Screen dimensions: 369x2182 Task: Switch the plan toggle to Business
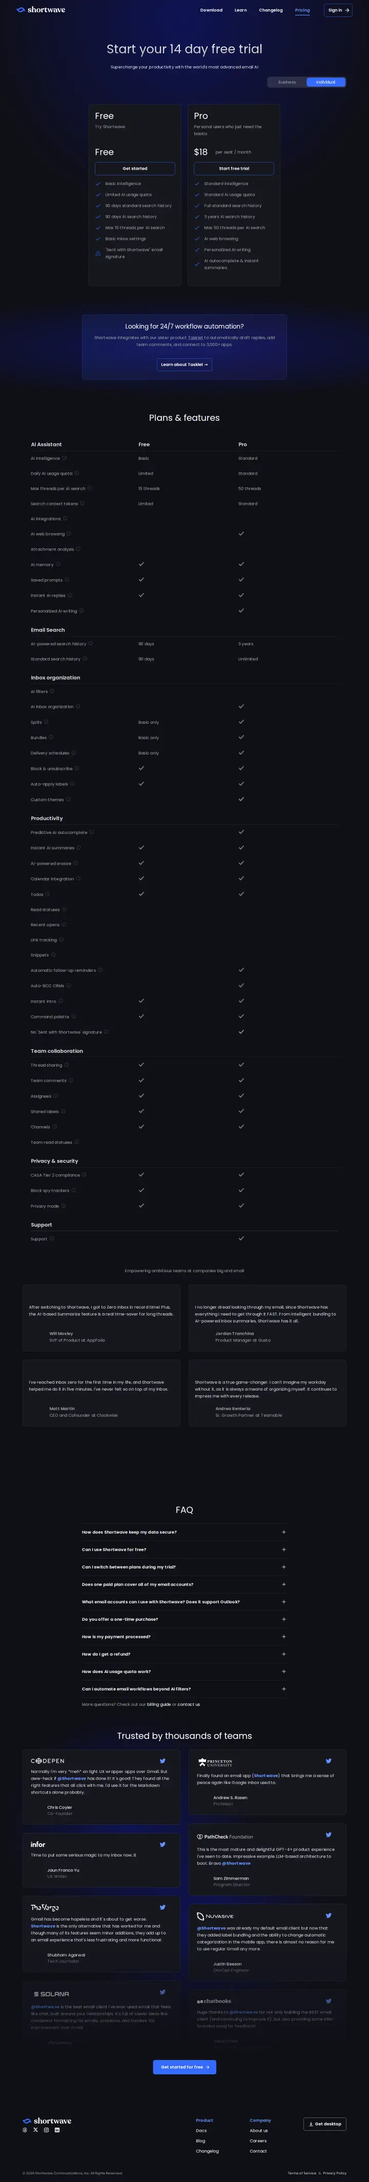pos(287,82)
